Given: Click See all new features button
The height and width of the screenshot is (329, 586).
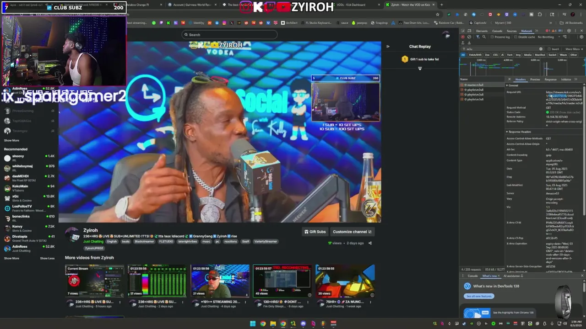Looking at the screenshot, I should click(479, 296).
